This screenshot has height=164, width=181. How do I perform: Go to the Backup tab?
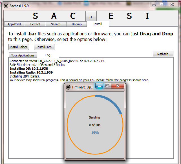tap(76, 24)
